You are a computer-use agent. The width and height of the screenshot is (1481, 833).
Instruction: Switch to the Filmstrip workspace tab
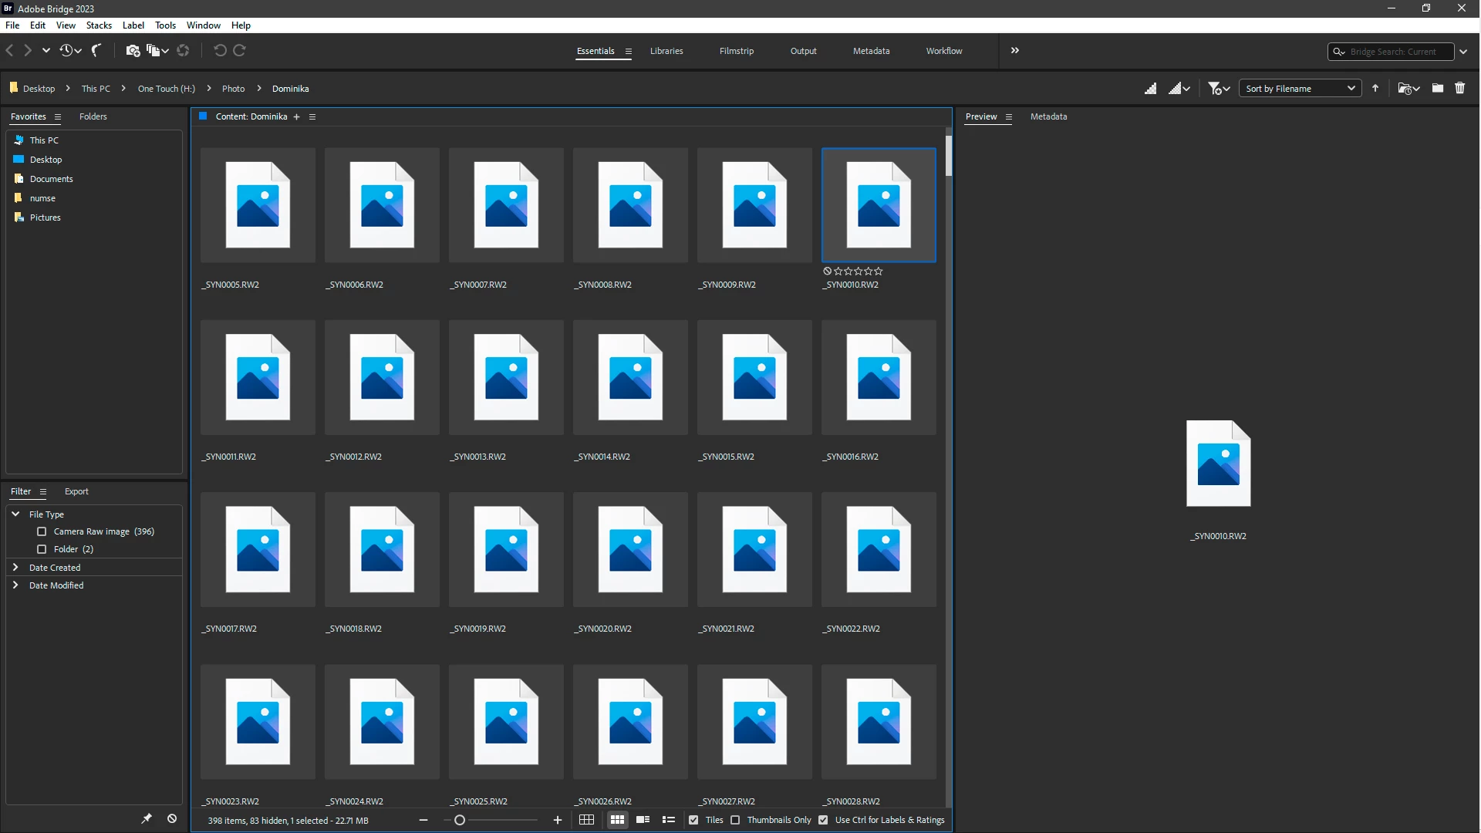[736, 51]
